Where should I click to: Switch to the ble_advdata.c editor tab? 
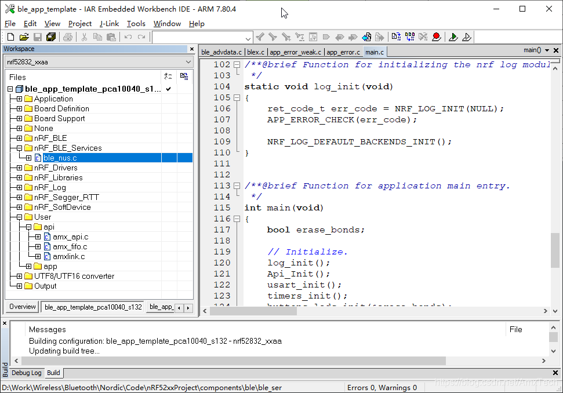221,52
